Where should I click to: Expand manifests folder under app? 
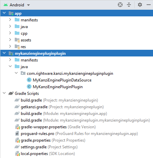pos(10,20)
